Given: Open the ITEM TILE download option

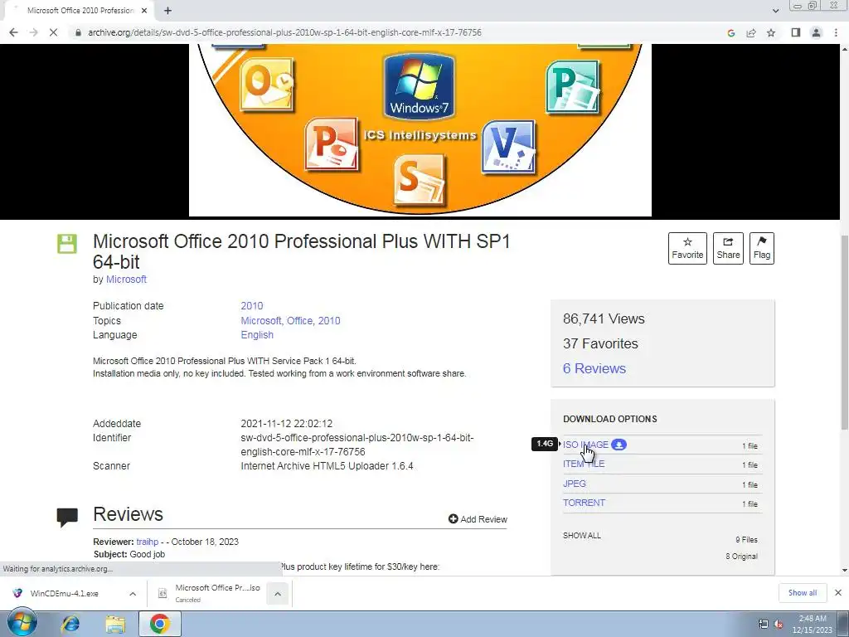Looking at the screenshot, I should (584, 464).
